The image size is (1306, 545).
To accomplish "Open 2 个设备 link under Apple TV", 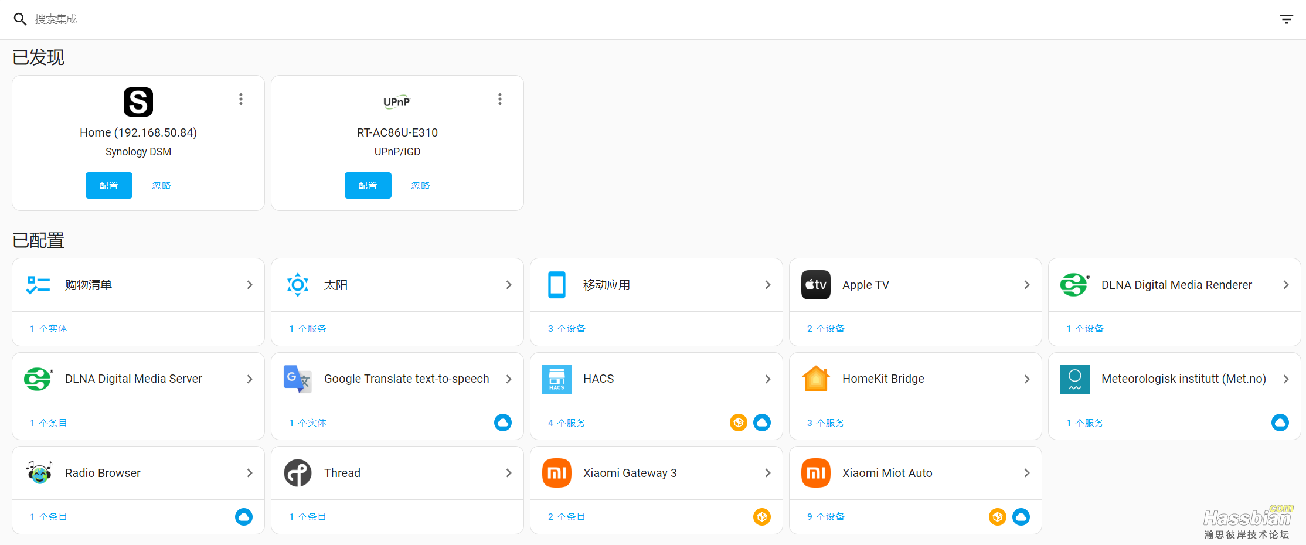I will pyautogui.click(x=826, y=329).
